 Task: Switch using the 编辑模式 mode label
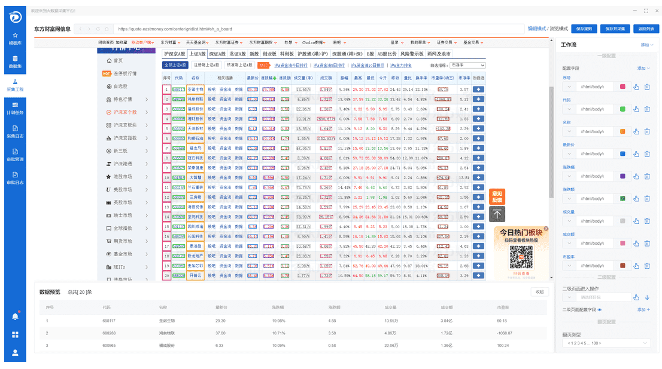click(537, 29)
